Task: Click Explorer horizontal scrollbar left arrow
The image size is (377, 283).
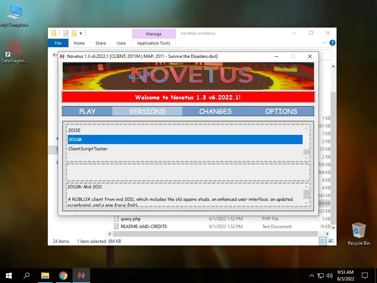Action: [x=110, y=234]
